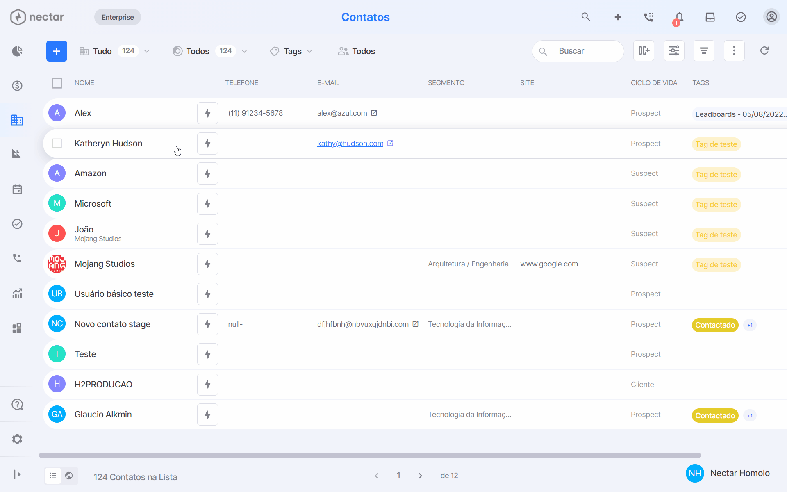Sort by SEGMENTO column header

click(446, 83)
